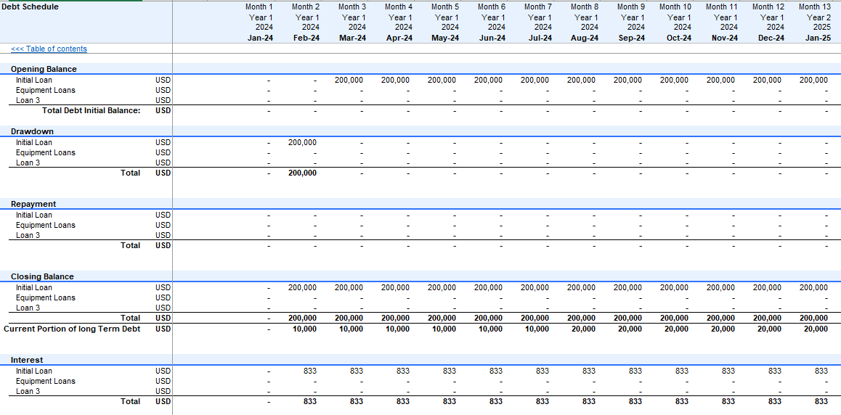The width and height of the screenshot is (841, 415).
Task: Select Current Portion value for Aug-24
Action: coord(583,329)
